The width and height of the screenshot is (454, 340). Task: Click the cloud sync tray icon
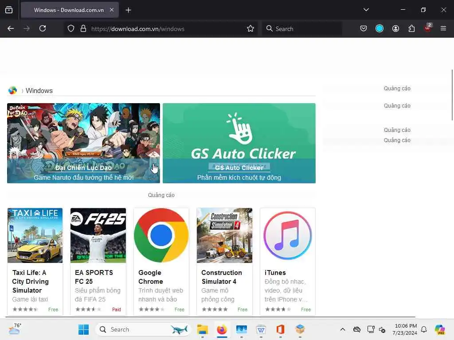[x=357, y=329]
